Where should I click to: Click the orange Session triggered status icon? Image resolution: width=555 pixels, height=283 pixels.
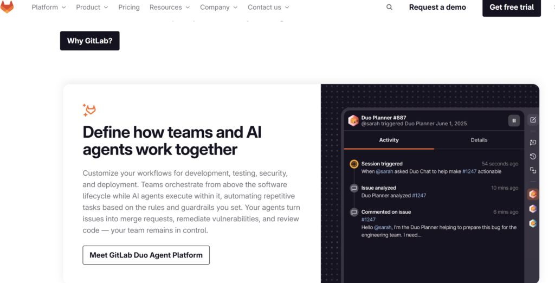tap(354, 164)
